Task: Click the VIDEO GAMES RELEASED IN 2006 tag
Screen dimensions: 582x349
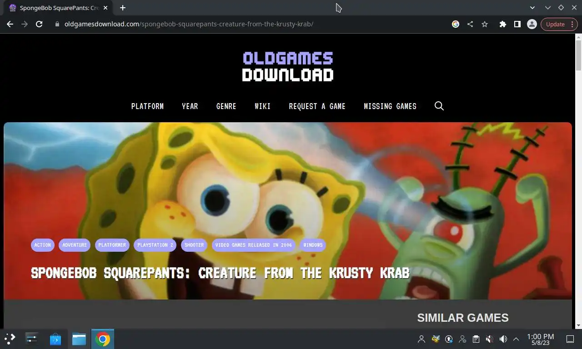Action: click(x=254, y=245)
